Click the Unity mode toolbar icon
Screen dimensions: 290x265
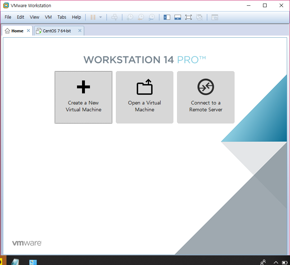[199, 17]
